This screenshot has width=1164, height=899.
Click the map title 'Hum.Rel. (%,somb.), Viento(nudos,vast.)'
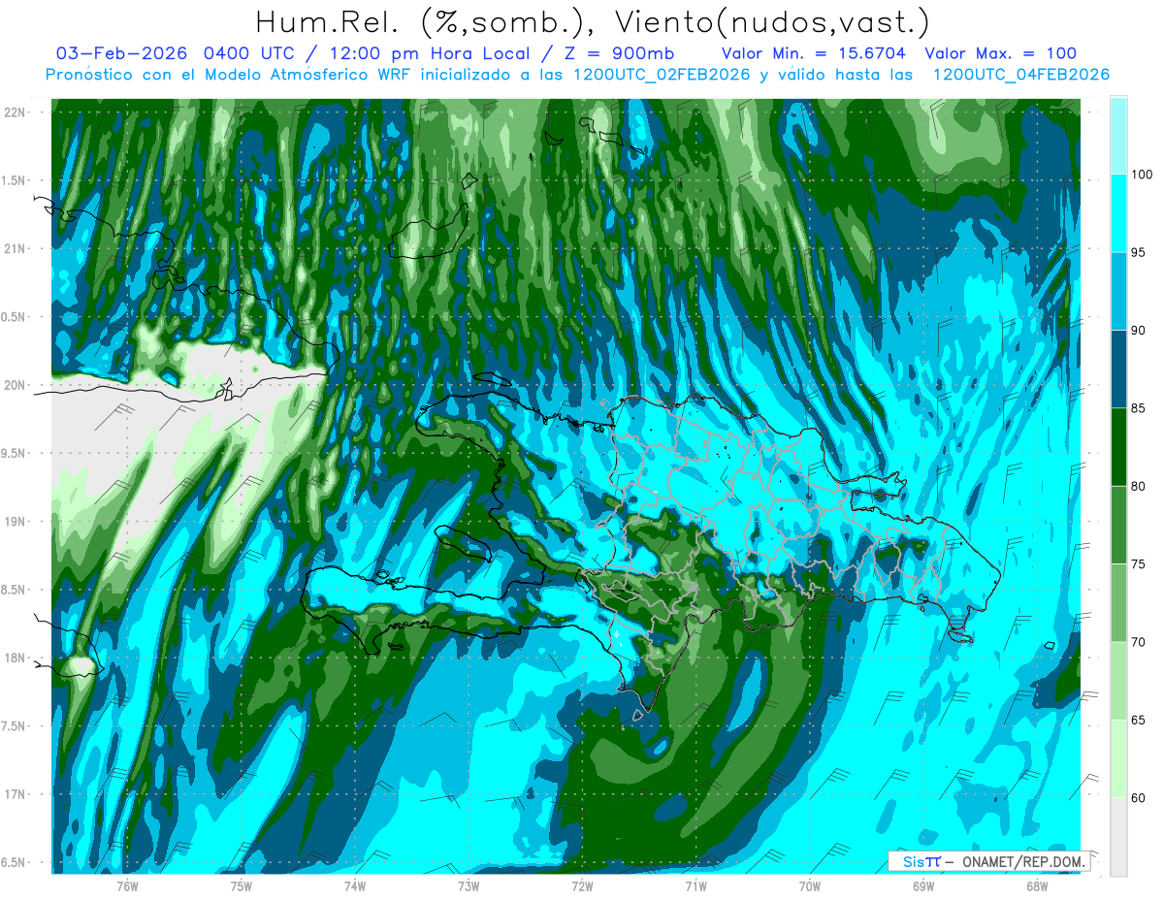click(592, 21)
